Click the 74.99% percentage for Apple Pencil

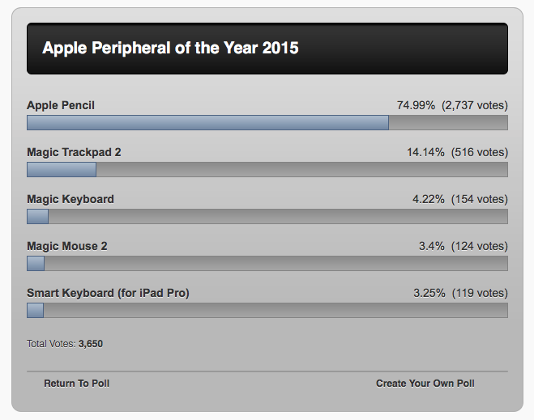[x=416, y=105]
